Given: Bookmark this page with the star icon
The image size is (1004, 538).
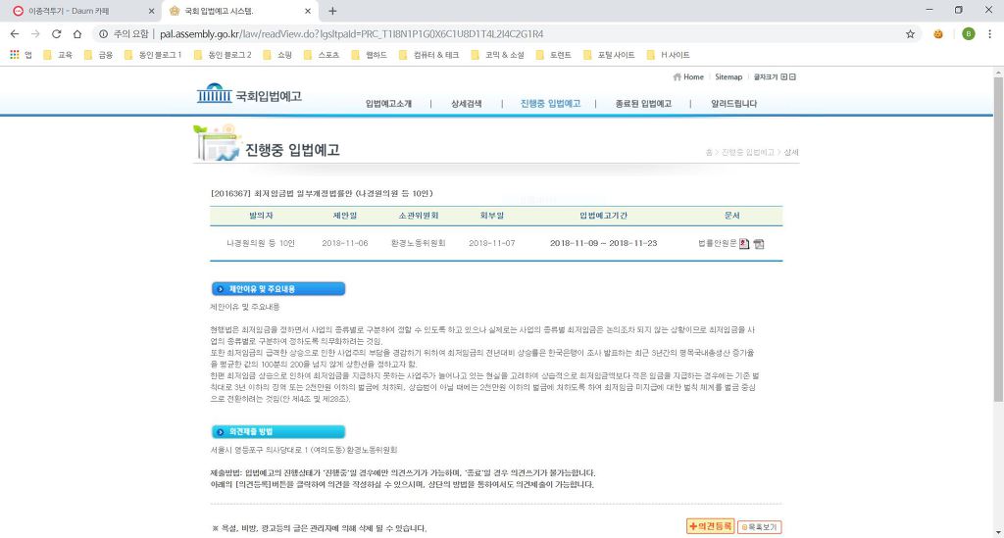Looking at the screenshot, I should (x=910, y=34).
